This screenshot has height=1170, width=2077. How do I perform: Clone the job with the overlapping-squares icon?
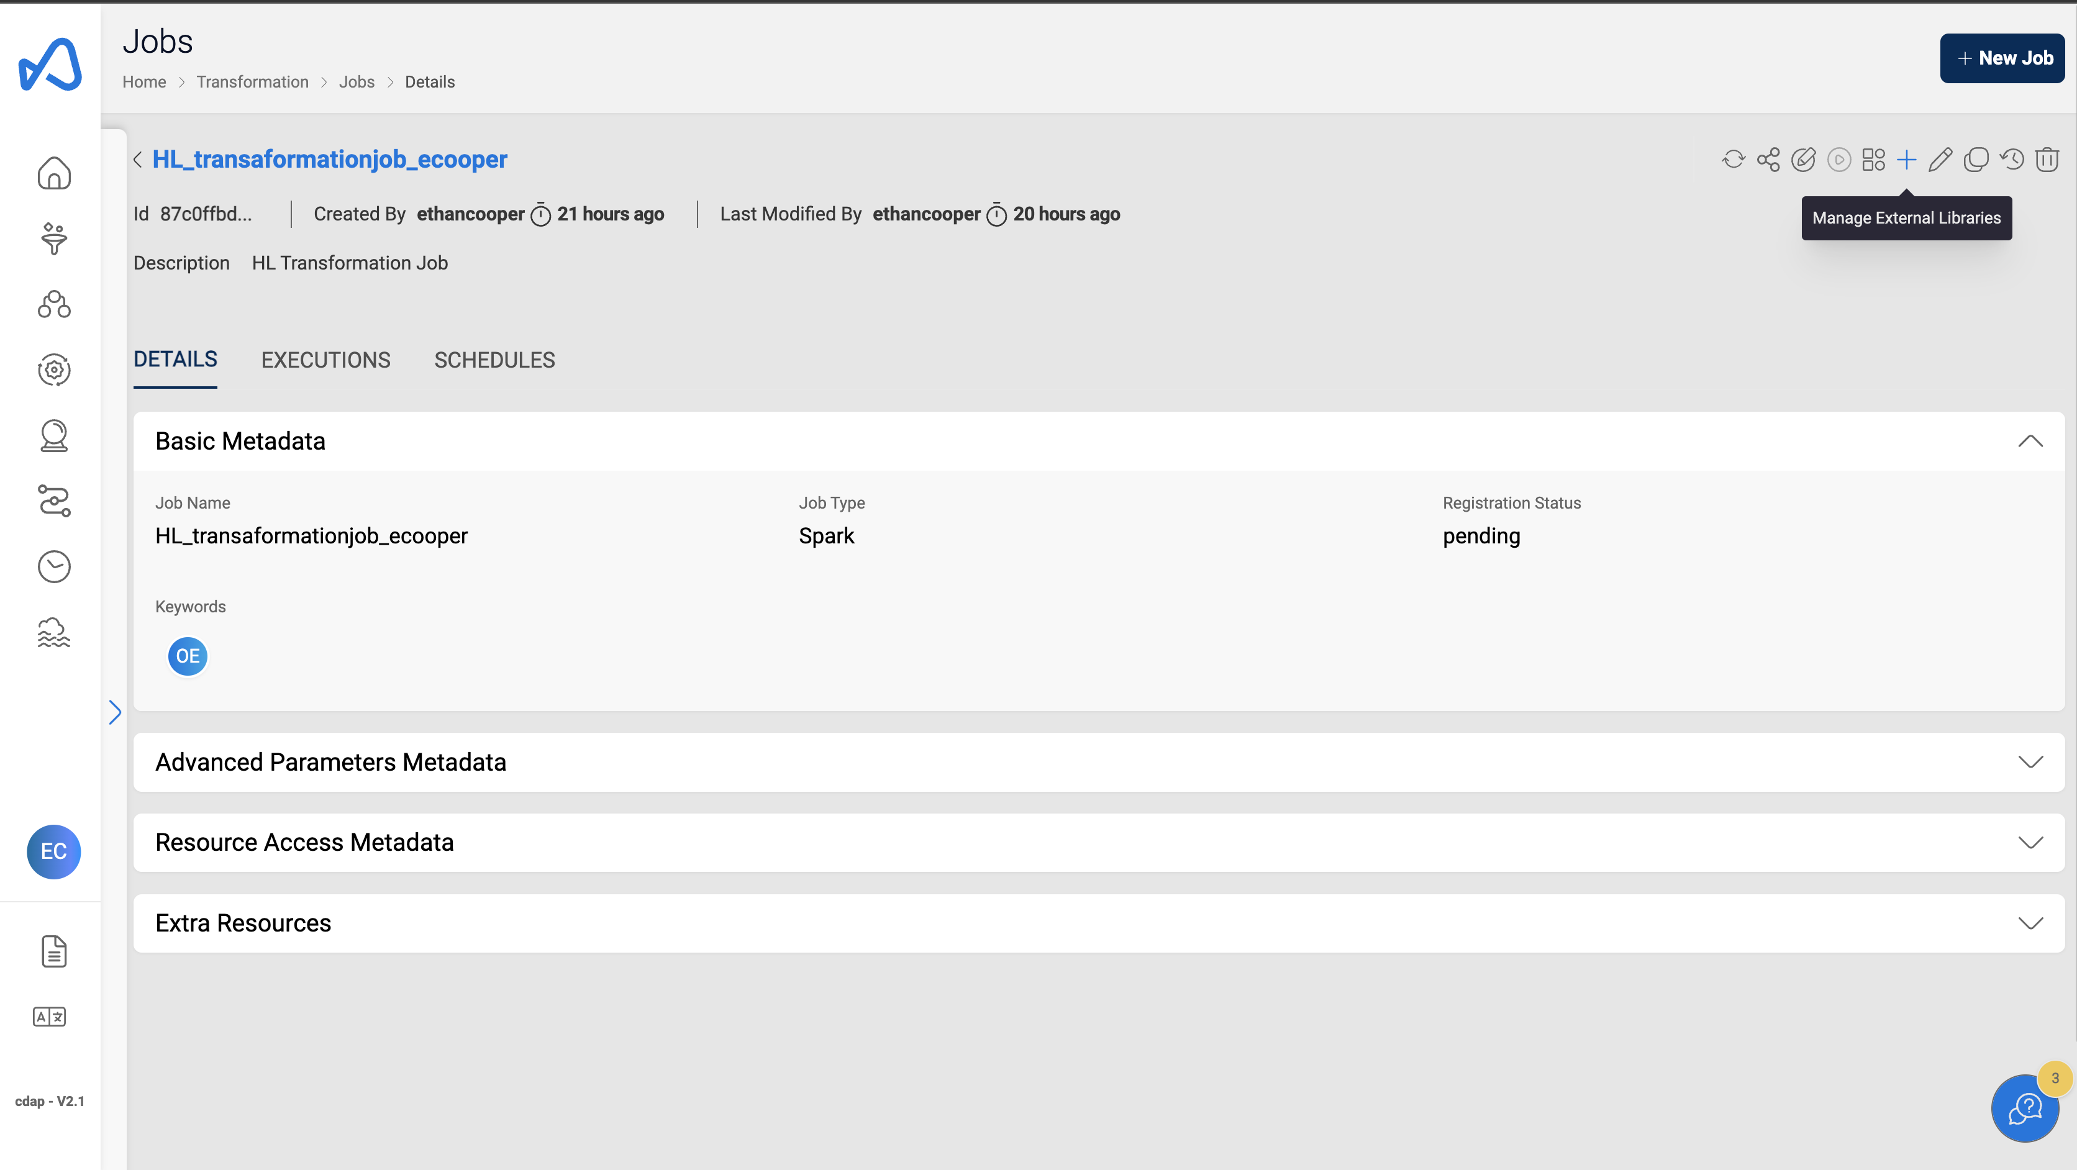point(1976,160)
